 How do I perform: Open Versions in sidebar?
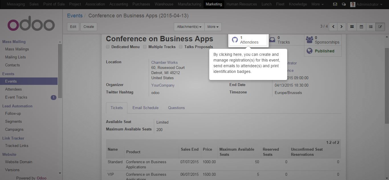(12, 170)
